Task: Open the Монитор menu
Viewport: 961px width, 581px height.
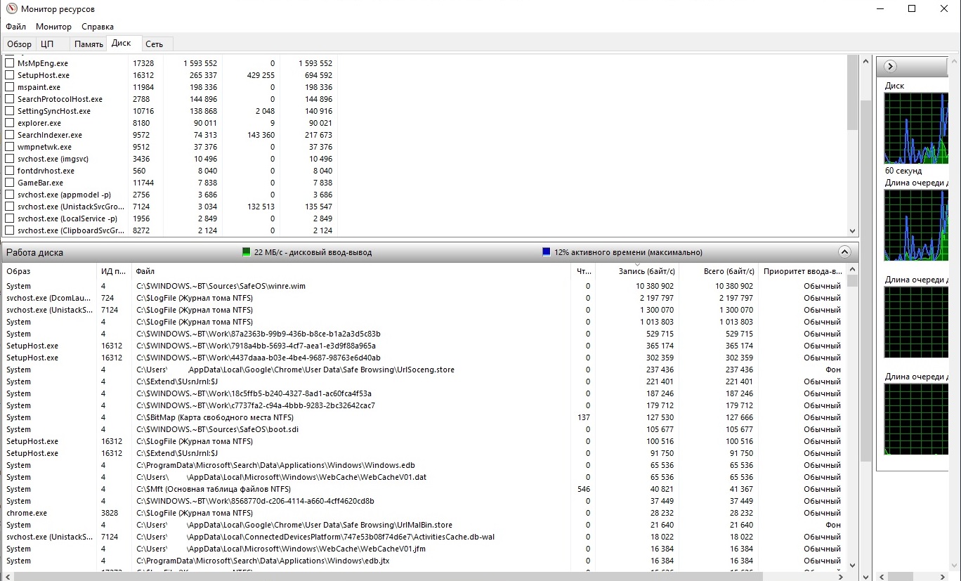Action: (x=53, y=27)
